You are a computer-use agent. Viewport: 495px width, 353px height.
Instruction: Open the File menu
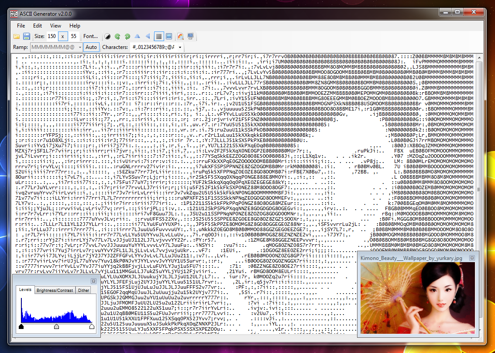21,26
